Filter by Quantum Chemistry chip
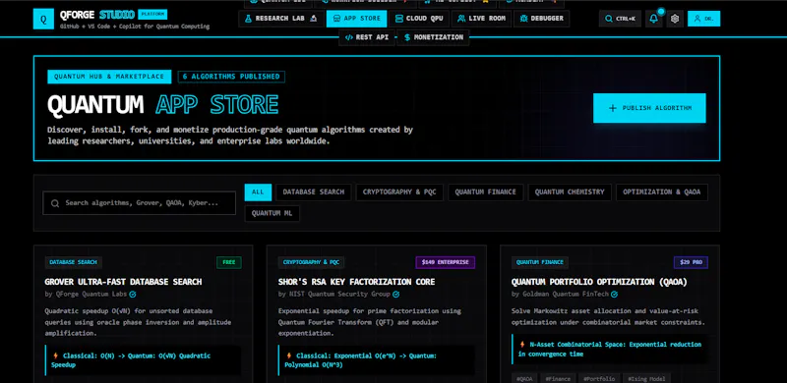This screenshot has width=787, height=383. pyautogui.click(x=570, y=192)
